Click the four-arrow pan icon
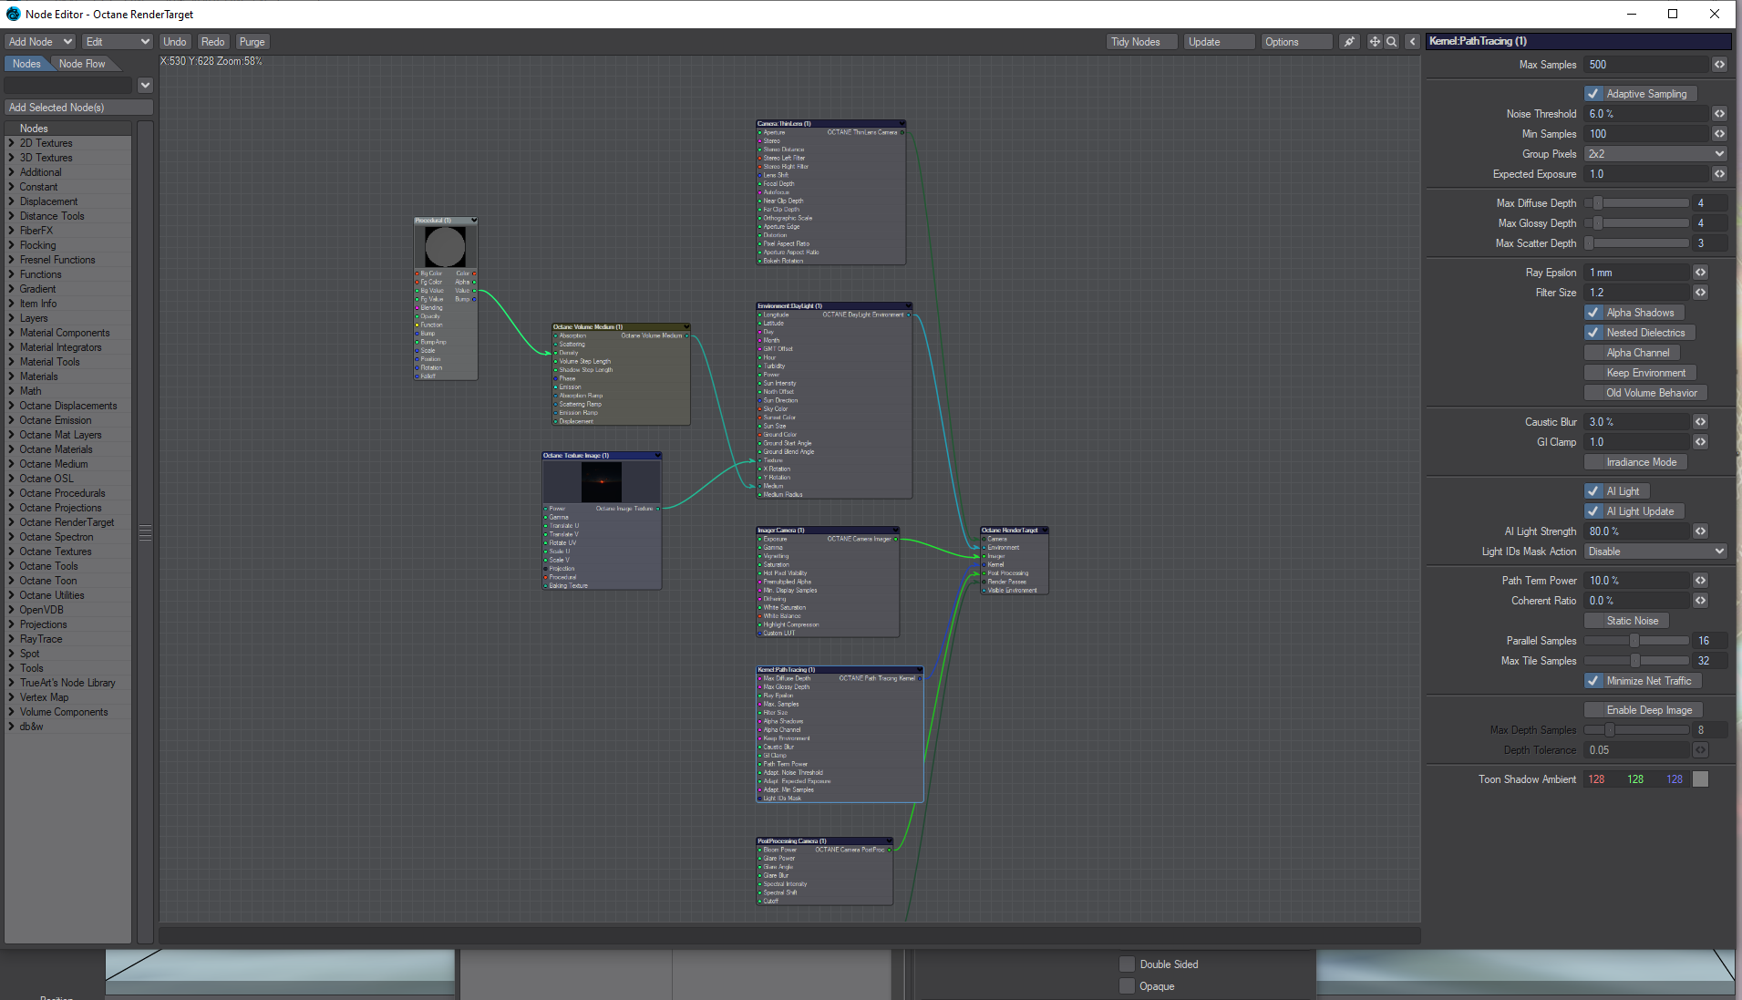The height and width of the screenshot is (1000, 1742). (1375, 42)
